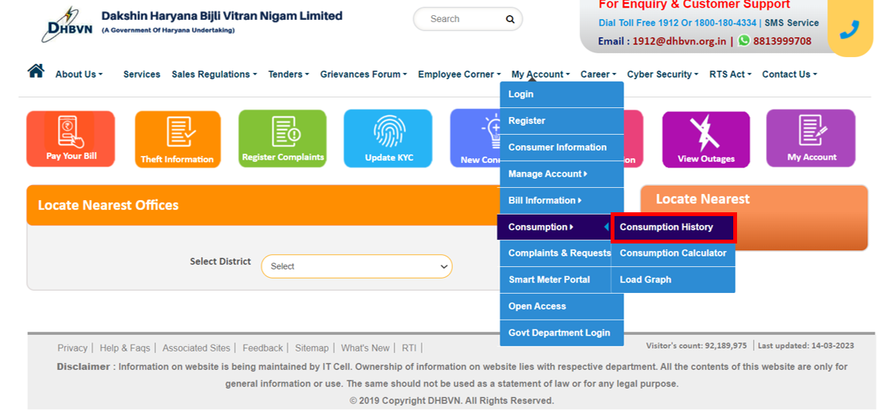The height and width of the screenshot is (420, 884).
Task: Expand the About Us menu
Action: [x=78, y=75]
